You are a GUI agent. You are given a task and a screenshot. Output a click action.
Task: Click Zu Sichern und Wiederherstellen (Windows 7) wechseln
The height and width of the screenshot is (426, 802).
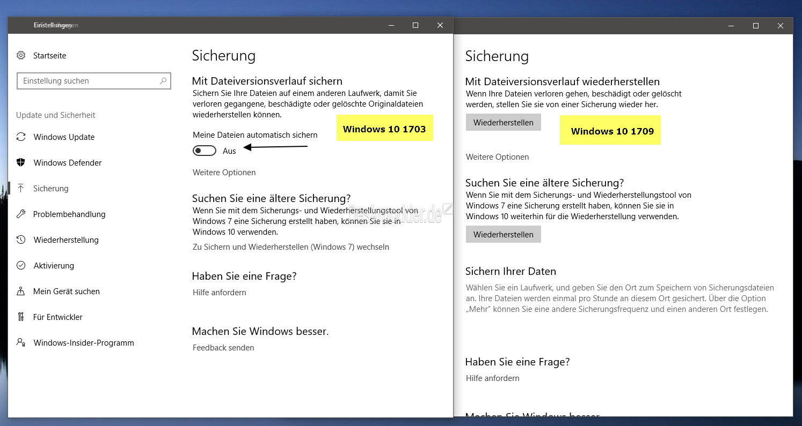tap(291, 247)
